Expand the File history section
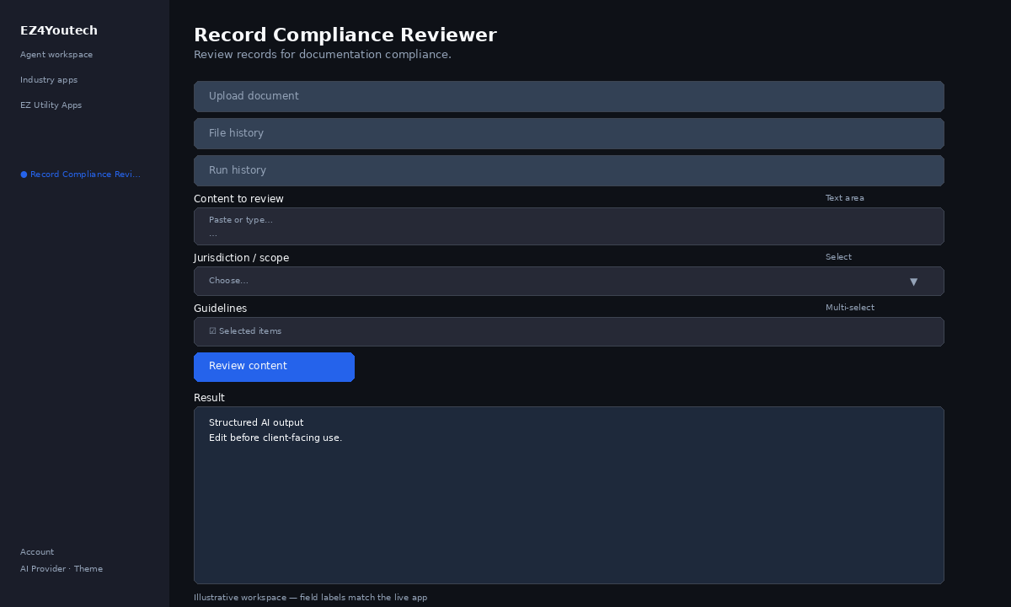 569,133
